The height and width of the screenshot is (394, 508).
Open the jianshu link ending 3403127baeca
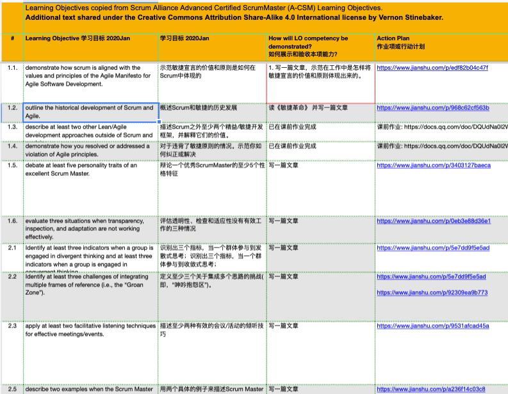pyautogui.click(x=434, y=165)
